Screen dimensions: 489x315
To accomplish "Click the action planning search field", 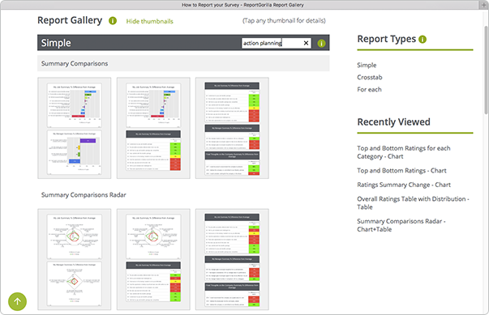I will (x=272, y=43).
